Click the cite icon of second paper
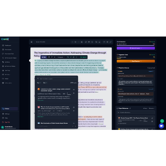Image resolution: width=166 pixels, height=166 pixels. point(74,107)
